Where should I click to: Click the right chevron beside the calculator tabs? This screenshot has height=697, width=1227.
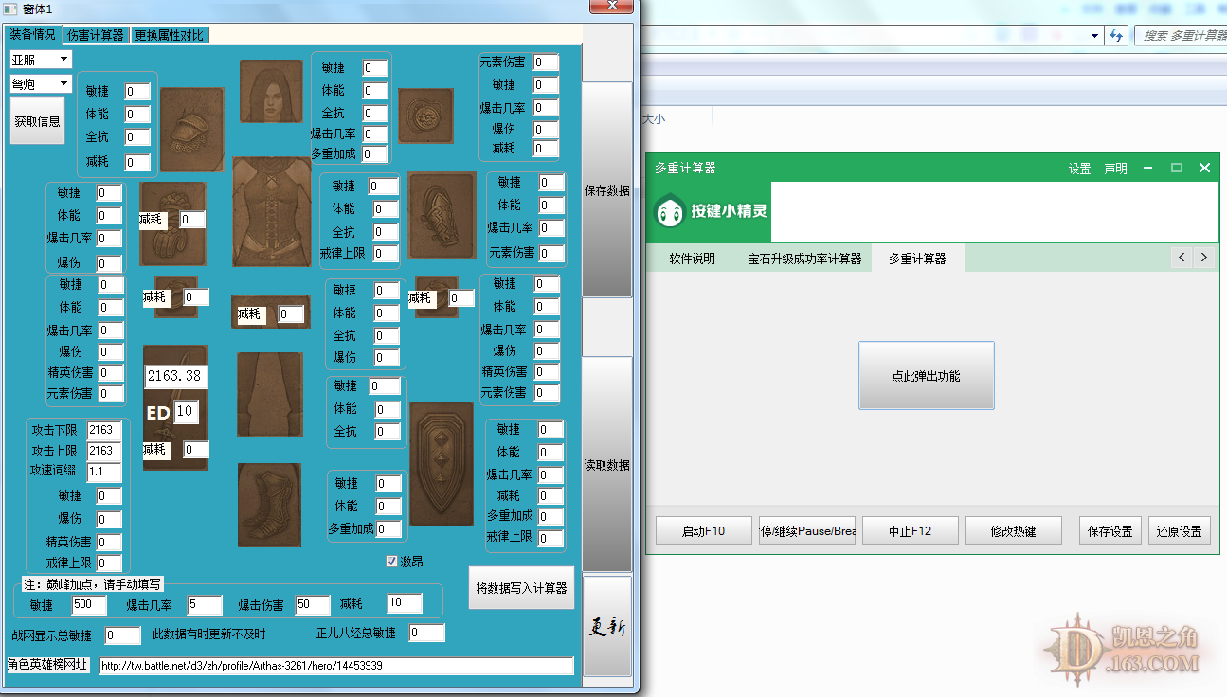pyautogui.click(x=1203, y=257)
